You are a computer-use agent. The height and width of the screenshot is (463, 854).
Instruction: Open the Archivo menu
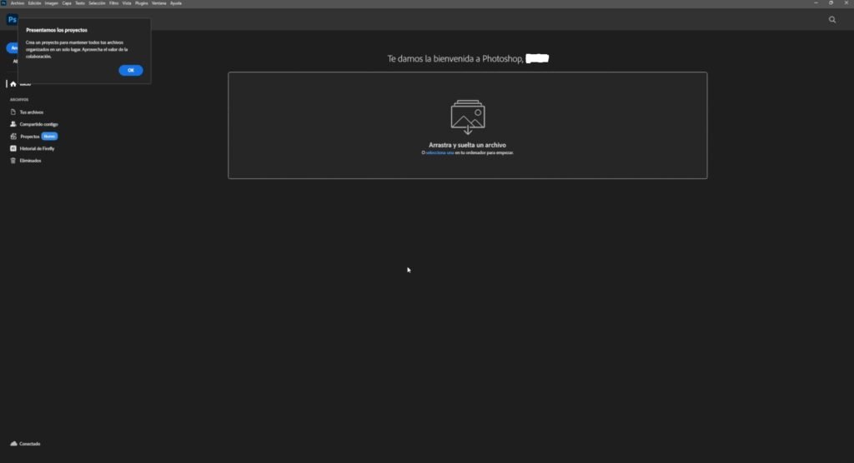(18, 3)
